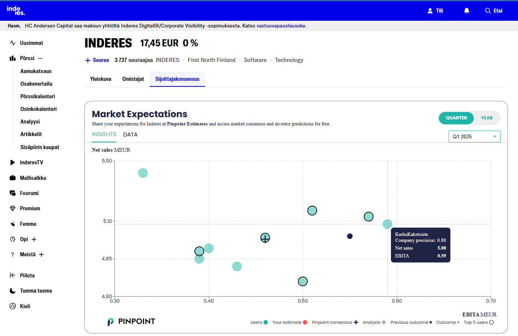Click the INDERES ticker tag
This screenshot has width=518, height=336.
(x=168, y=60)
